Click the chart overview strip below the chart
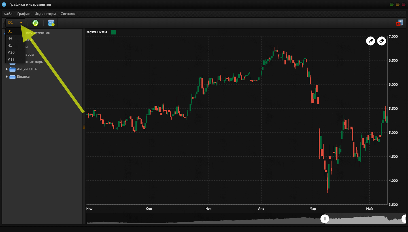The image size is (408, 232). [x=246, y=219]
